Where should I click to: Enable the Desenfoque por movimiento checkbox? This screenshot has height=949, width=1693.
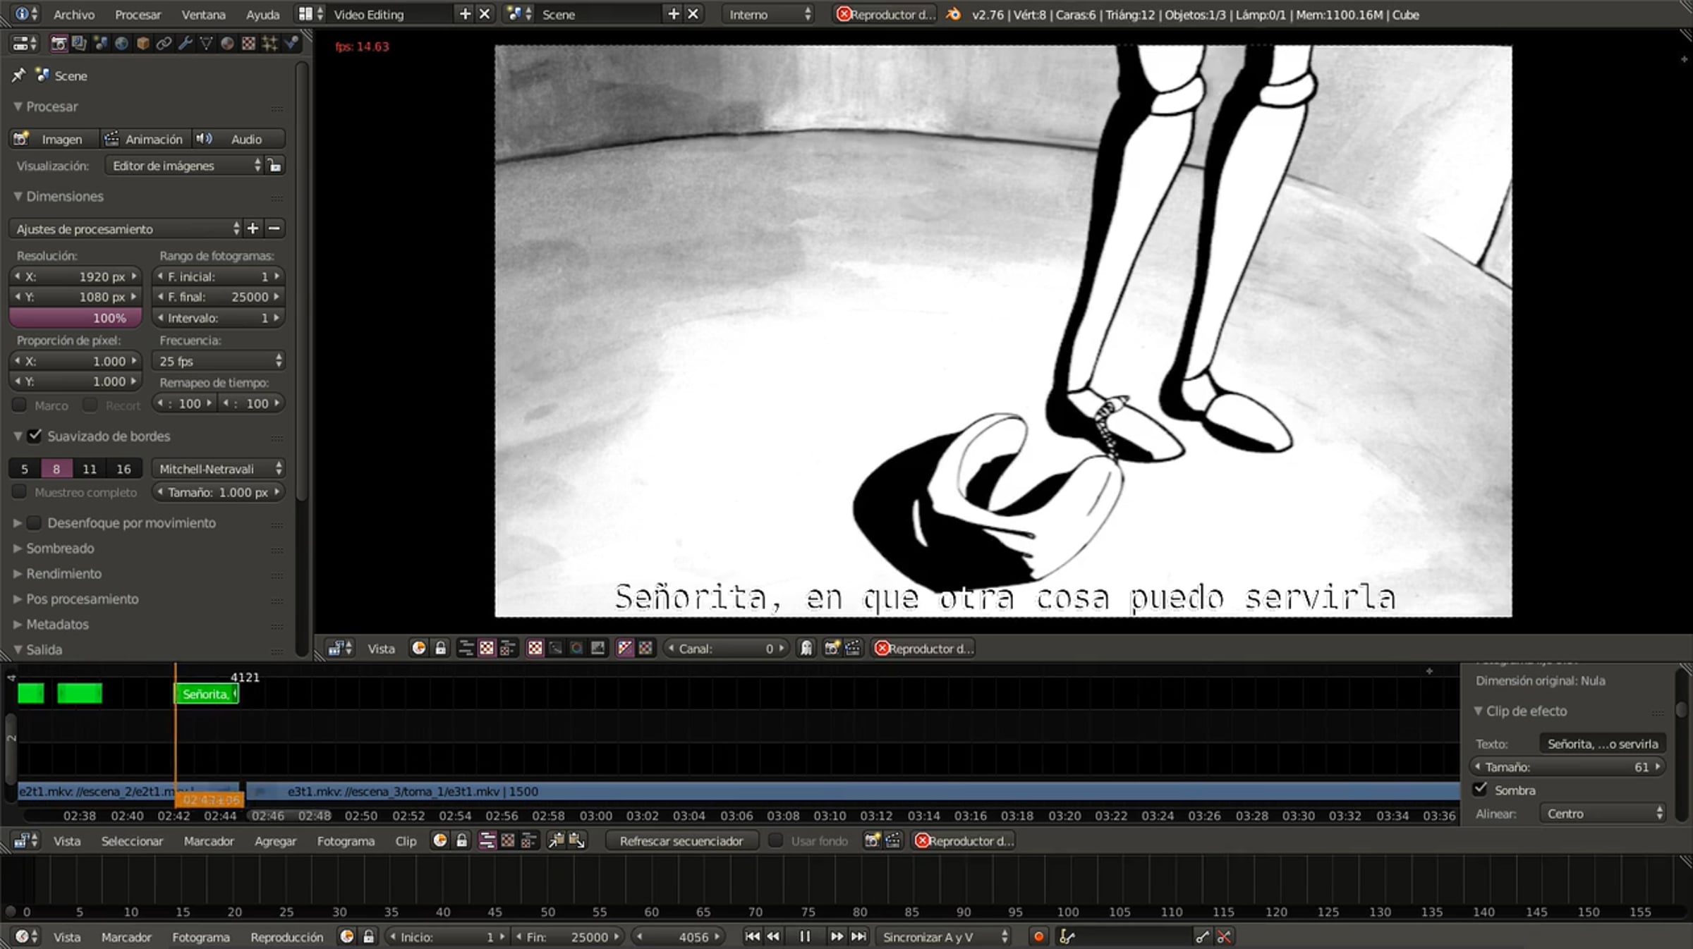pos(34,523)
